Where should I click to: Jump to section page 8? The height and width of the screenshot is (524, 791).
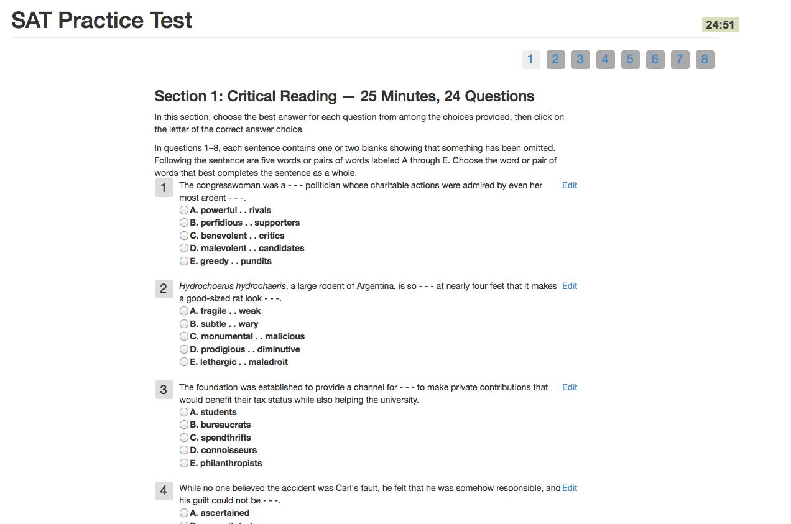pyautogui.click(x=705, y=60)
